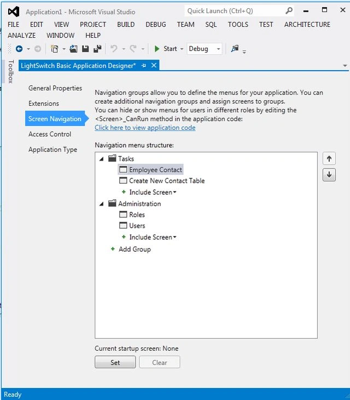Open the FILE menu
The width and height of the screenshot is (350, 400).
(x=13, y=25)
